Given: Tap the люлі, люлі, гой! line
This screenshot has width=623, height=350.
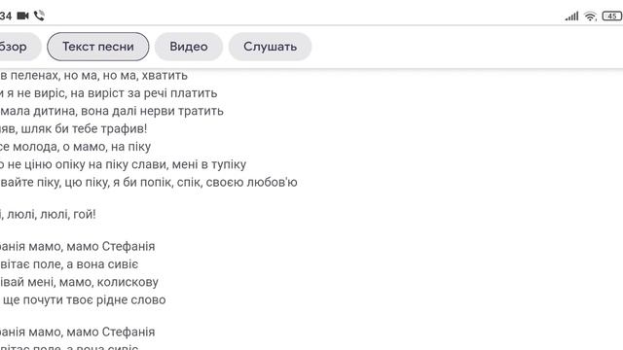Looking at the screenshot, I should pos(48,215).
